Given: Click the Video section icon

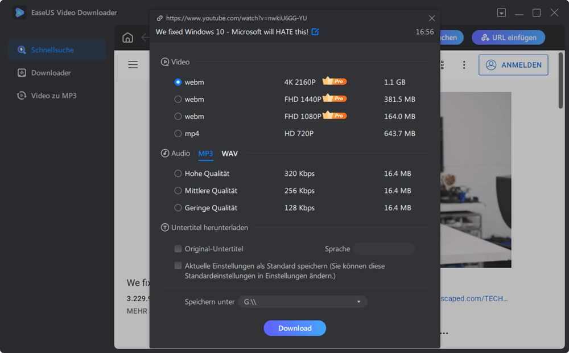Looking at the screenshot, I should [165, 62].
